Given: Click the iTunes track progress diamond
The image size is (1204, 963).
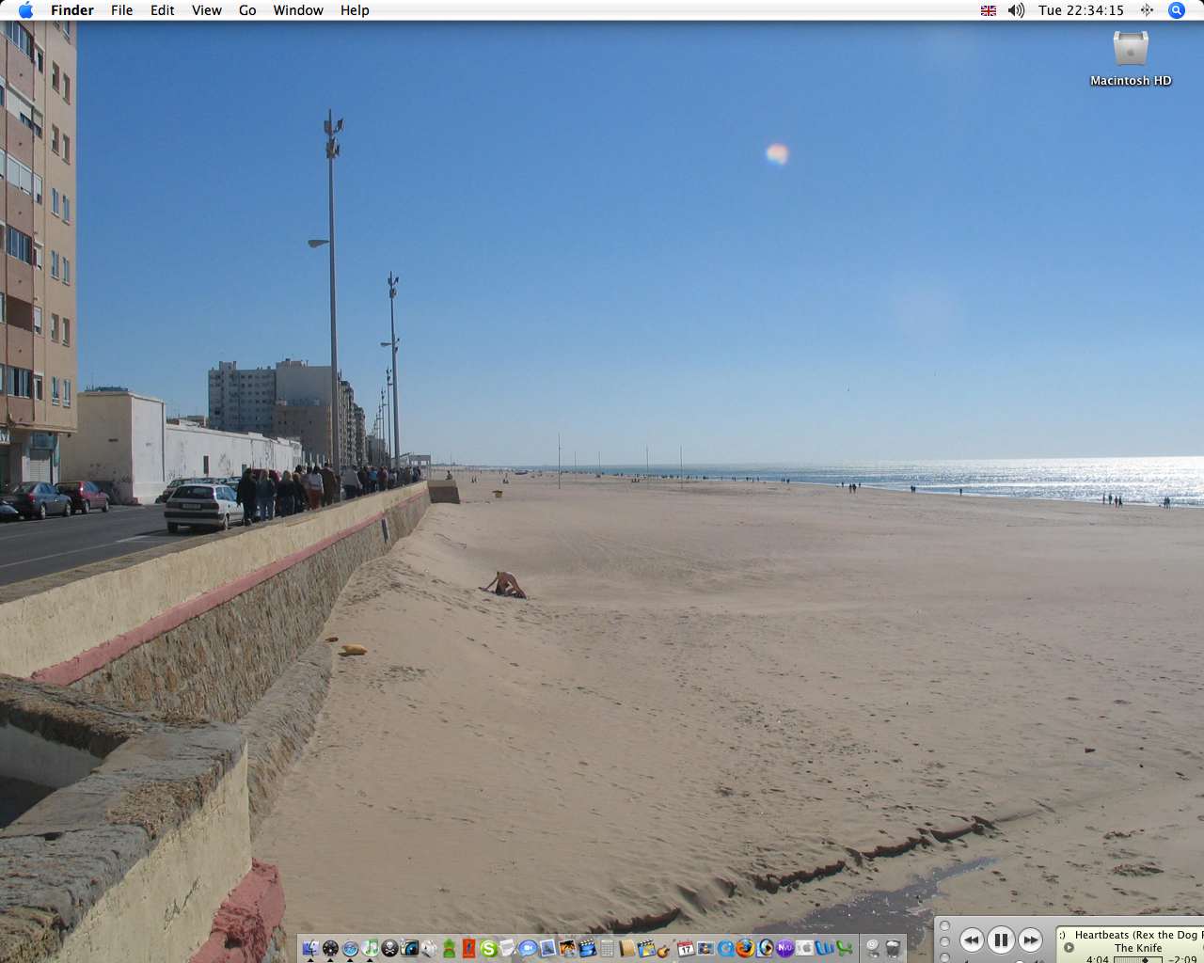Looking at the screenshot, I should (x=1145, y=959).
